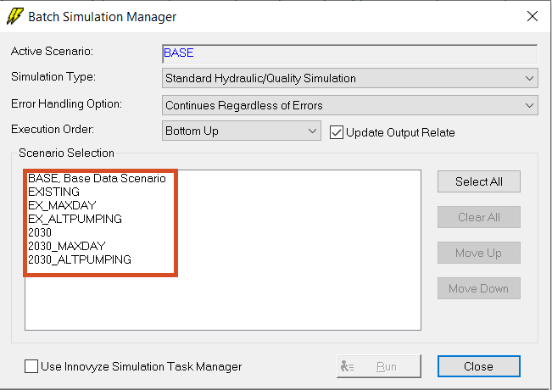The height and width of the screenshot is (390, 552).
Task: Click the Active Scenario BASE field
Action: pyautogui.click(x=350, y=53)
